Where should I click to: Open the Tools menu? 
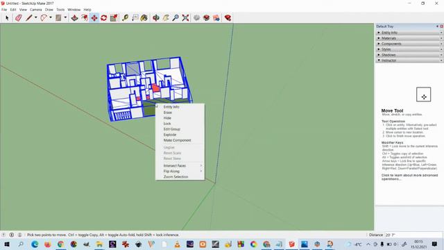(60, 10)
